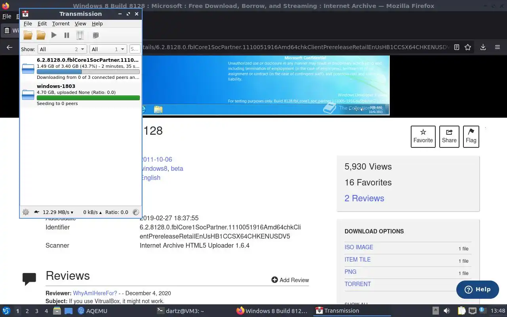Open the Edit menu in Transmission

click(42, 24)
